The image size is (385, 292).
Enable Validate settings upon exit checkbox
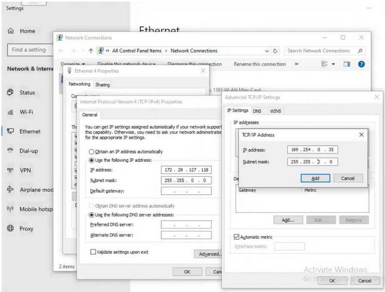coord(93,252)
